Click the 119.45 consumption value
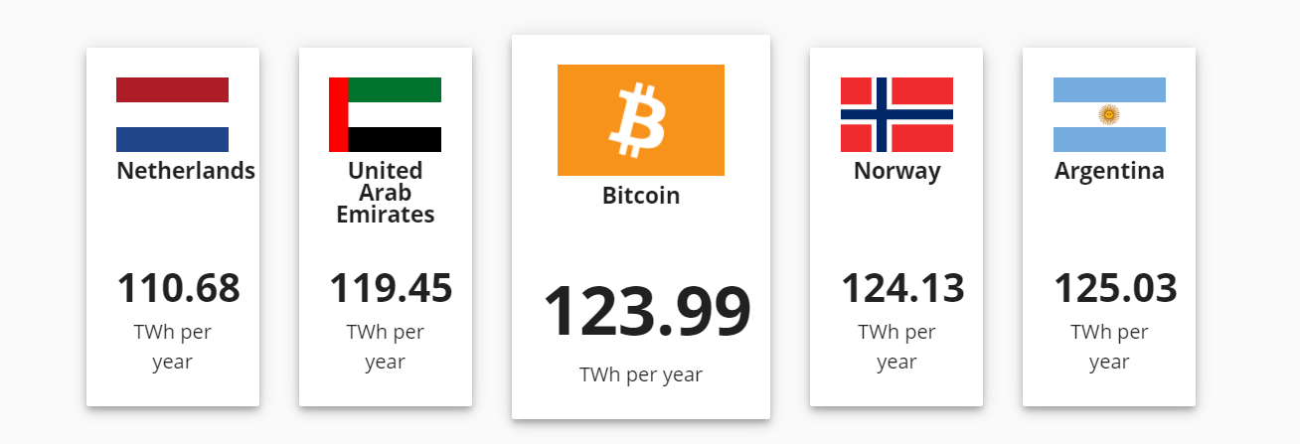 pyautogui.click(x=391, y=288)
